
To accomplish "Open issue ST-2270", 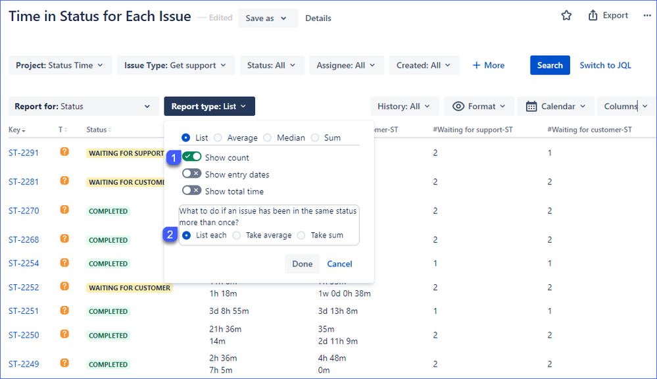I will [x=24, y=211].
